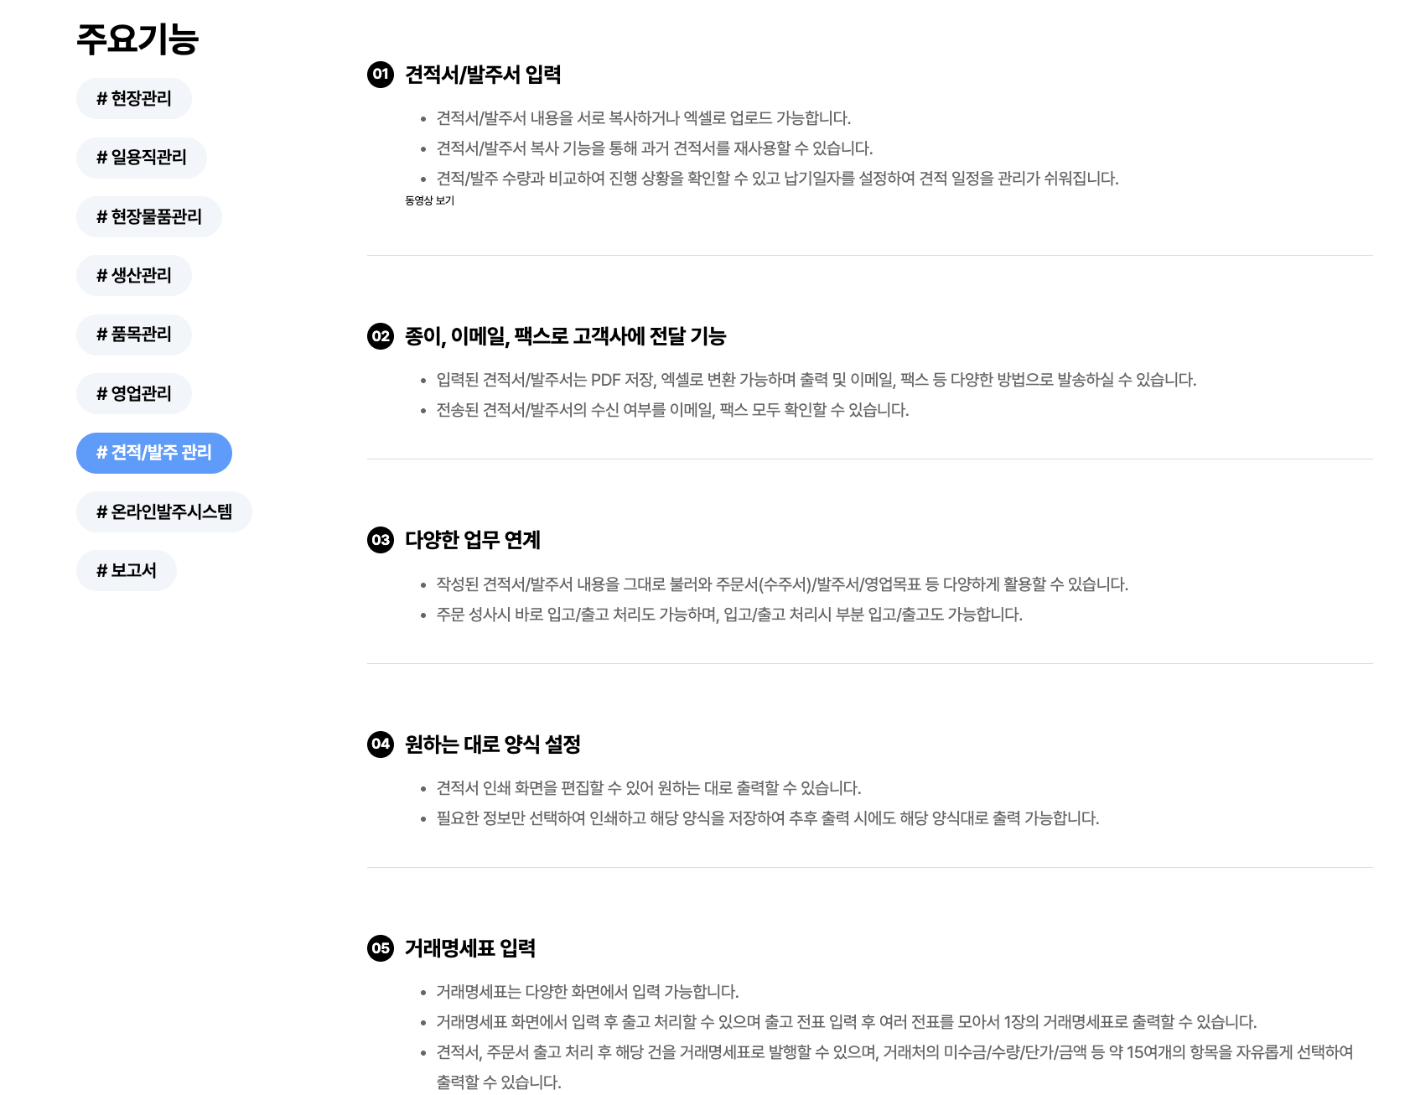Click the hashtag symbol in 현장관리 pill
This screenshot has height=1095, width=1410.
[x=101, y=98]
